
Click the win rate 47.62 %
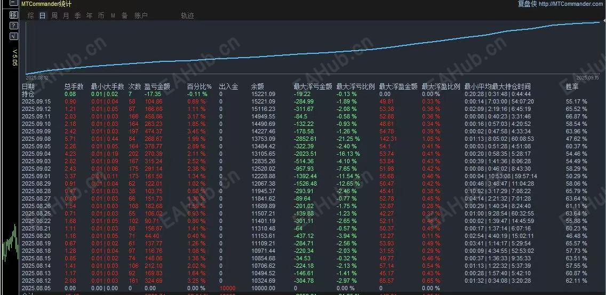point(576,139)
